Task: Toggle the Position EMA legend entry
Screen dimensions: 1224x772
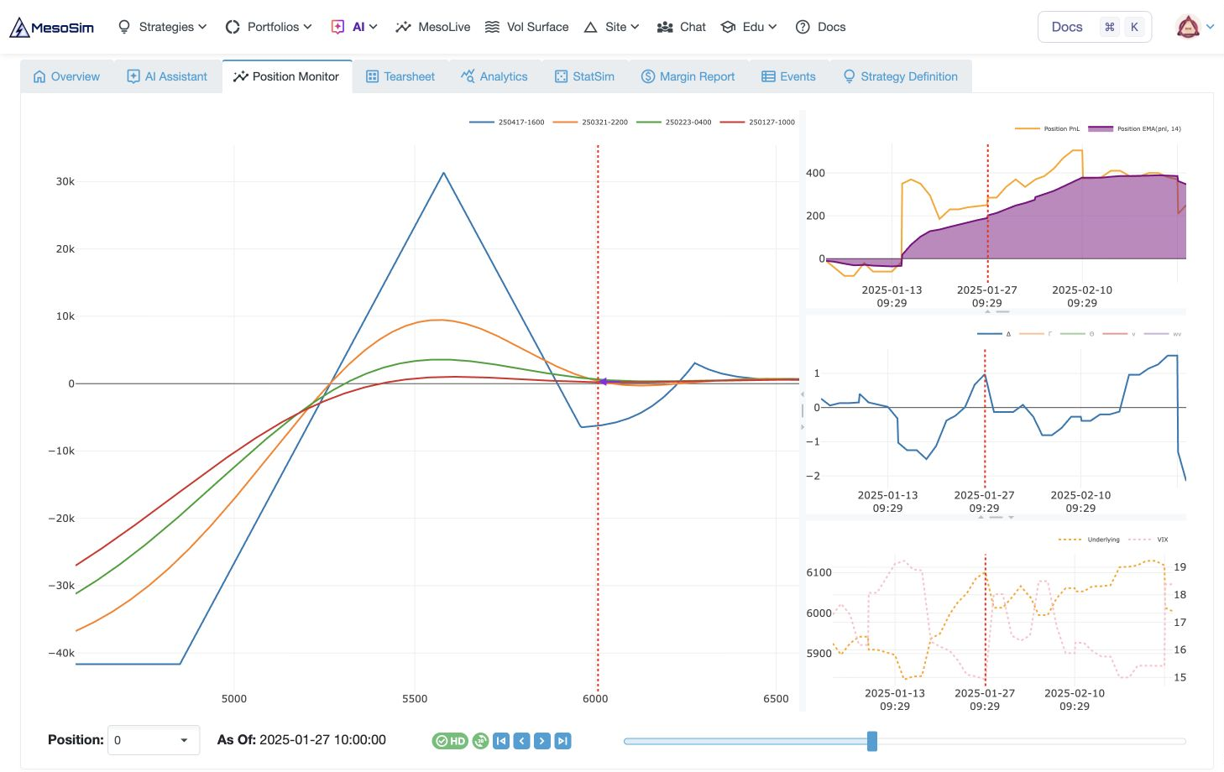Action: [x=1135, y=129]
